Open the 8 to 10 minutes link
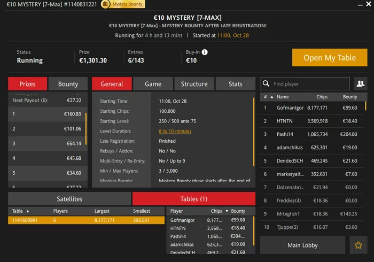374x262 pixels. [x=175, y=131]
